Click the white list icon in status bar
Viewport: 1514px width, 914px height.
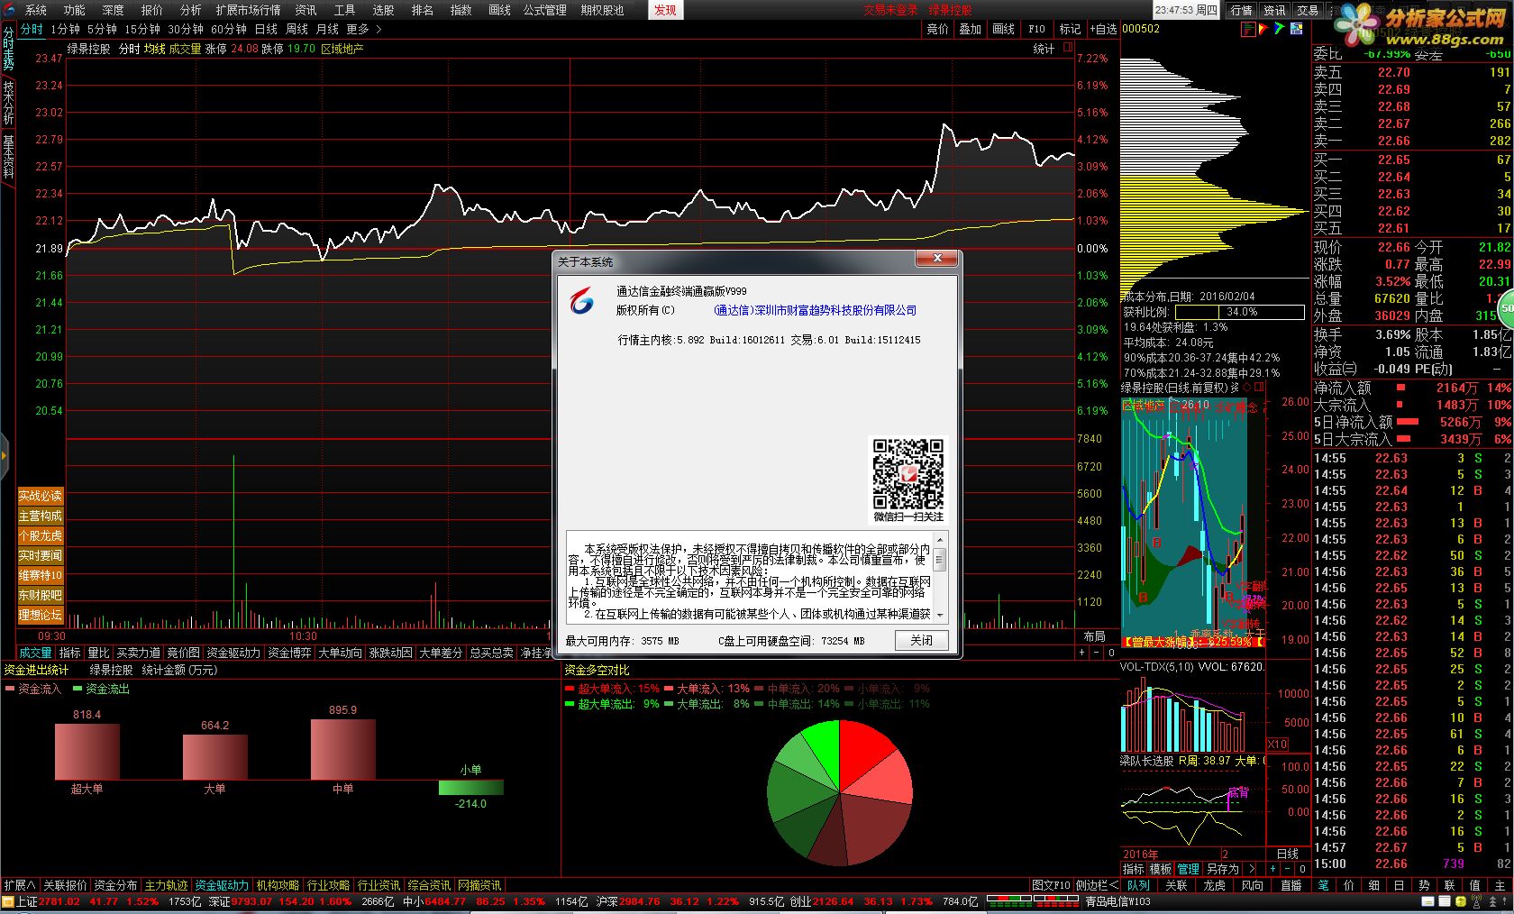tap(1445, 901)
